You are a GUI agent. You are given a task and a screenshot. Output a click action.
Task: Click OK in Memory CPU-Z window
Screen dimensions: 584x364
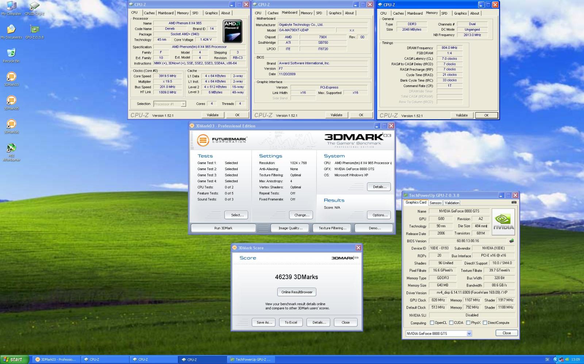[x=486, y=115]
